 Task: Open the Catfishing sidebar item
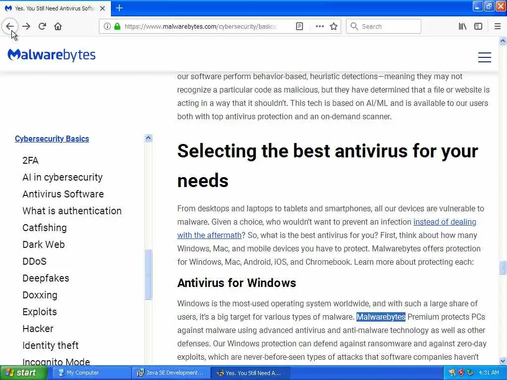click(x=45, y=228)
